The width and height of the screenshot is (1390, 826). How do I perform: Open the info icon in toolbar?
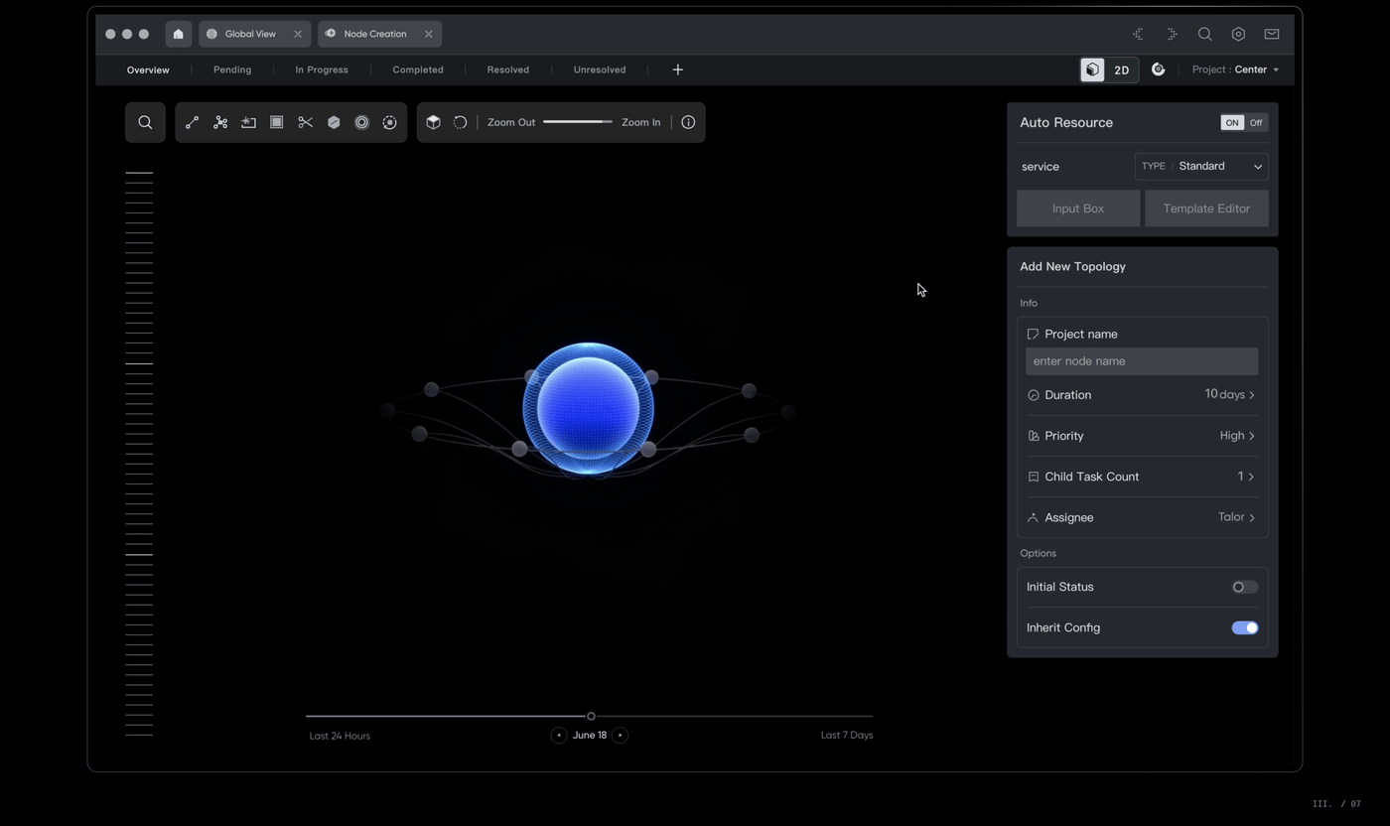688,122
